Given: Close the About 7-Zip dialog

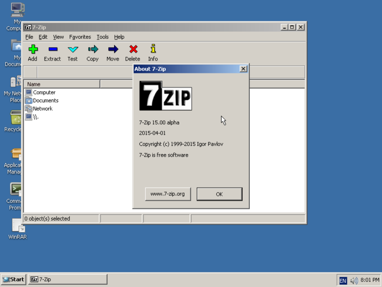Looking at the screenshot, I should [x=243, y=69].
